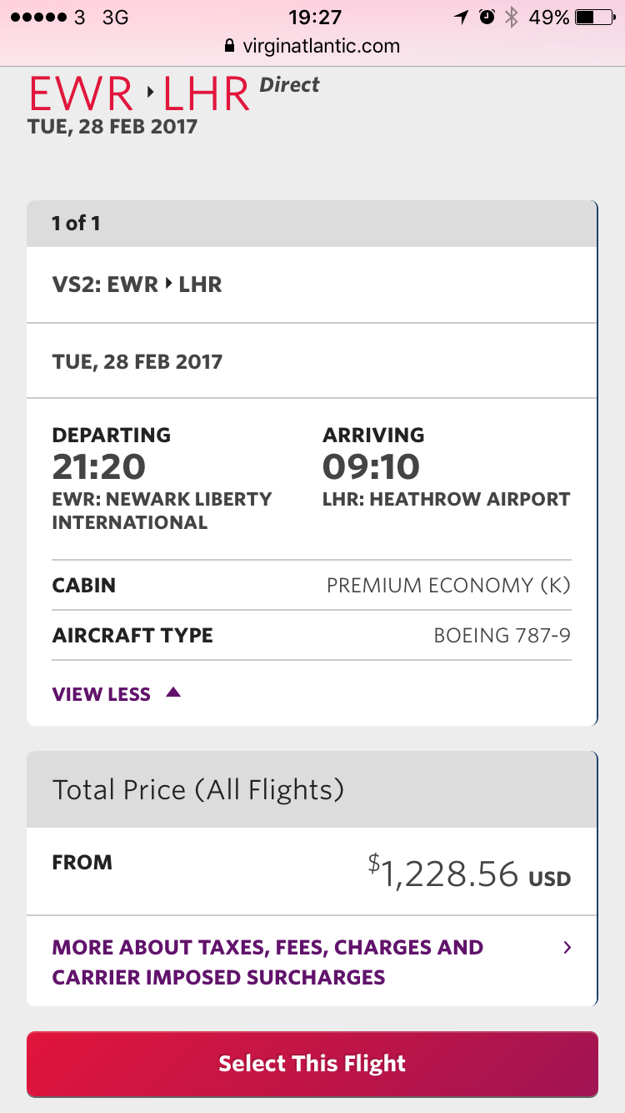Tap the Bluetooth icon in status bar
625x1113 pixels.
pos(512,17)
